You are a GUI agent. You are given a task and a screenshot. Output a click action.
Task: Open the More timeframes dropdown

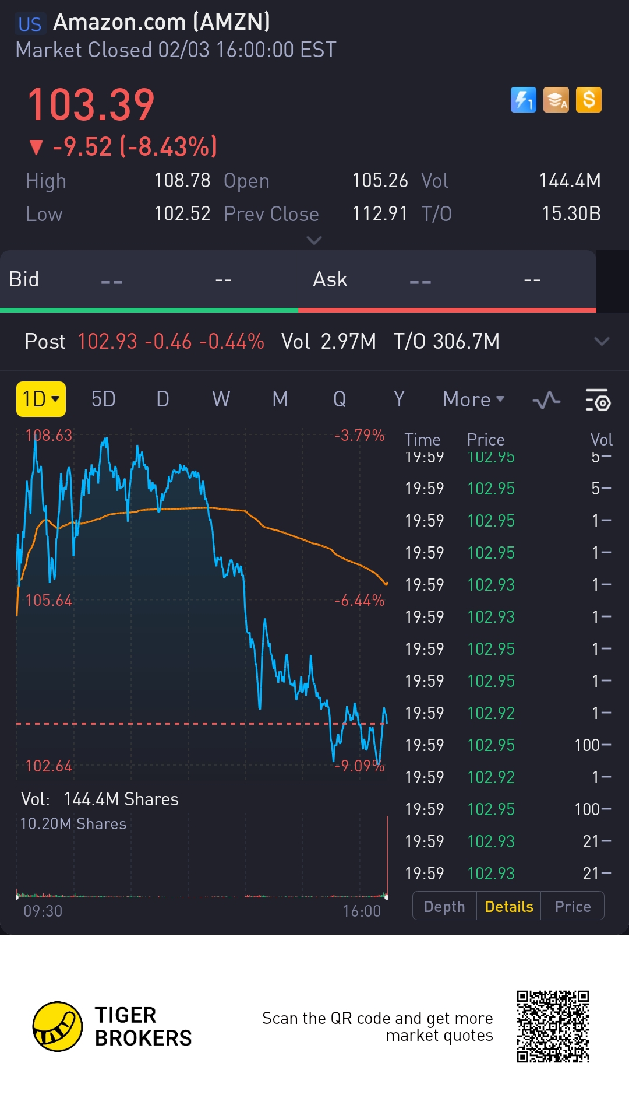click(x=473, y=399)
